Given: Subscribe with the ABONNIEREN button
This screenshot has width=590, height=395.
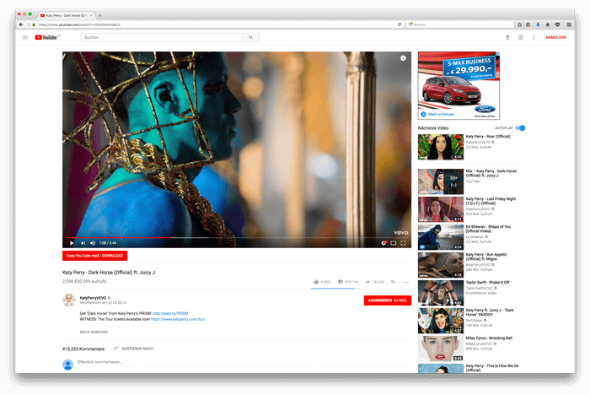Looking at the screenshot, I should coord(388,300).
